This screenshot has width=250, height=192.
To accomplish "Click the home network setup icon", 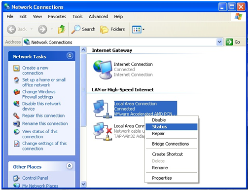I will click(16, 80).
